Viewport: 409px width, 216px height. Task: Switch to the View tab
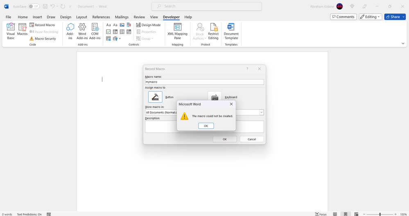[154, 17]
